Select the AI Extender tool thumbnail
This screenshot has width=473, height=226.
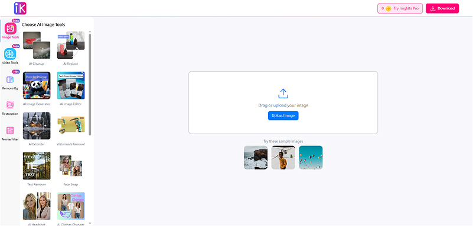coord(37,125)
